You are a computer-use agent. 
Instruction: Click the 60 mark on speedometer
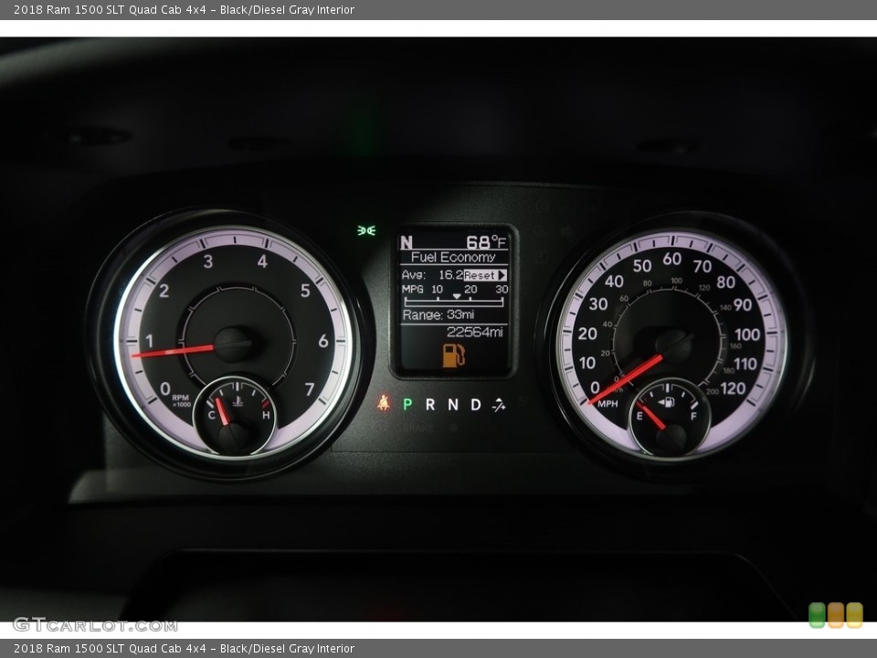(671, 259)
